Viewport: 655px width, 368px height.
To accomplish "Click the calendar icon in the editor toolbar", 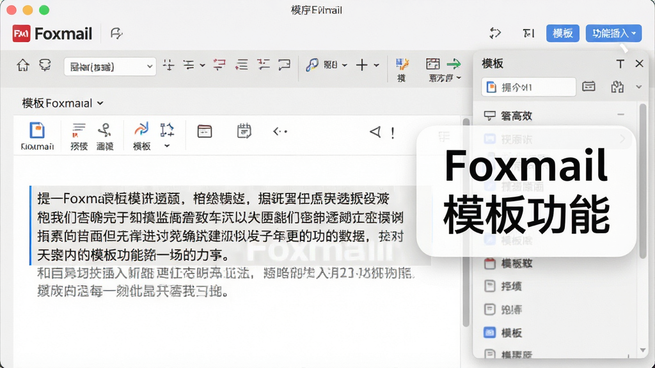I will pos(244,131).
